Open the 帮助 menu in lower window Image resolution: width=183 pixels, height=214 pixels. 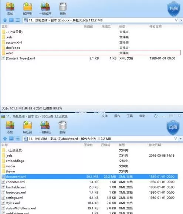[x=142, y=116]
